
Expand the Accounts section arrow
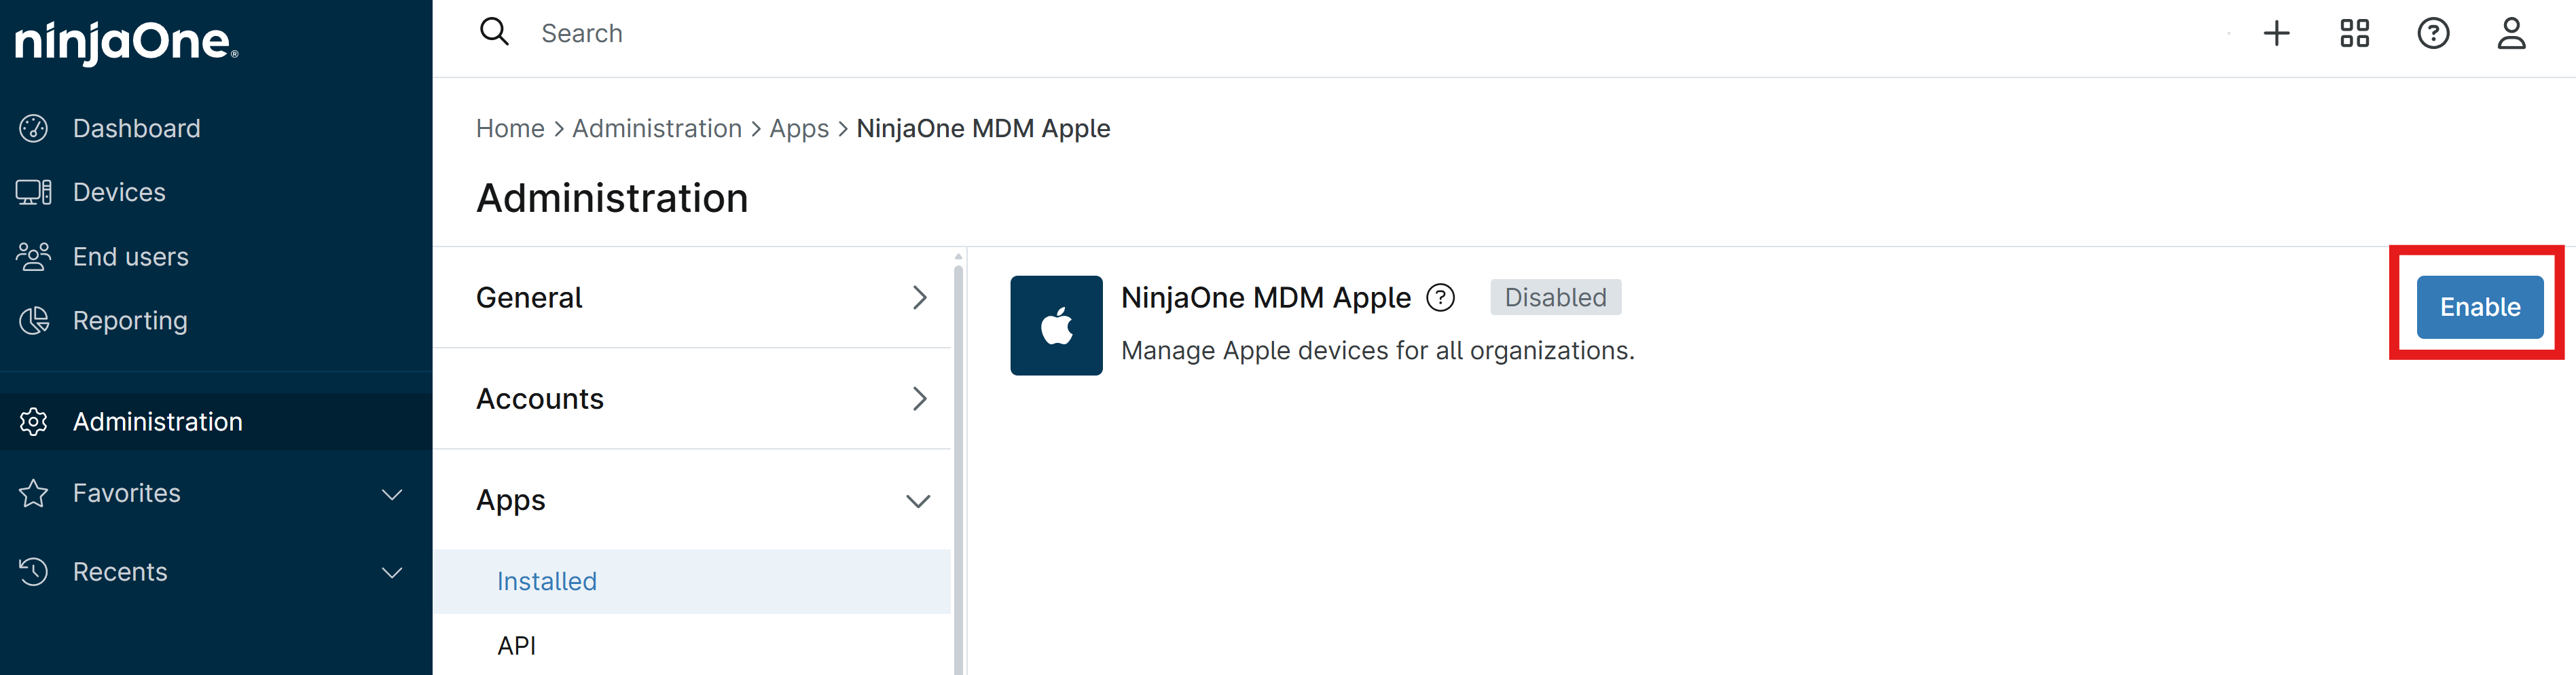click(920, 398)
